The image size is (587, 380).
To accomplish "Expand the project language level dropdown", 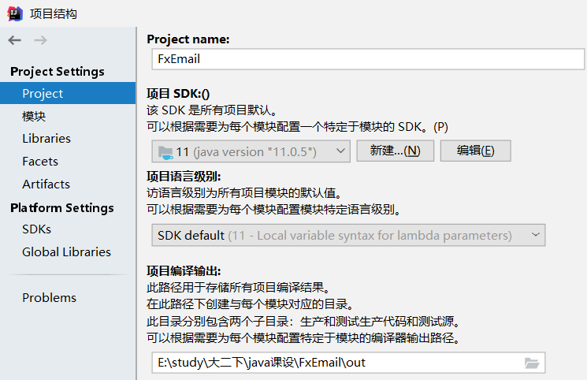I will point(348,235).
